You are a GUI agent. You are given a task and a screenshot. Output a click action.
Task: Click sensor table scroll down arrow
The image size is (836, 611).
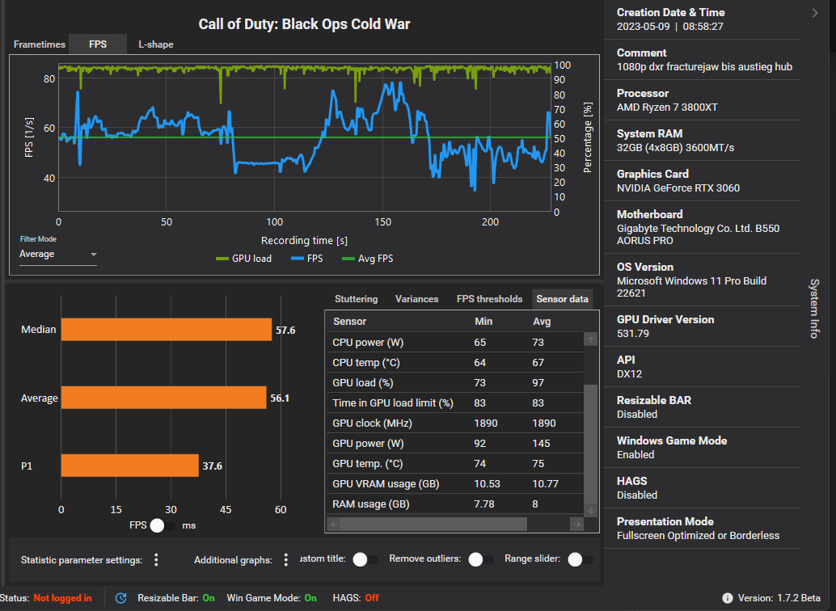point(591,510)
